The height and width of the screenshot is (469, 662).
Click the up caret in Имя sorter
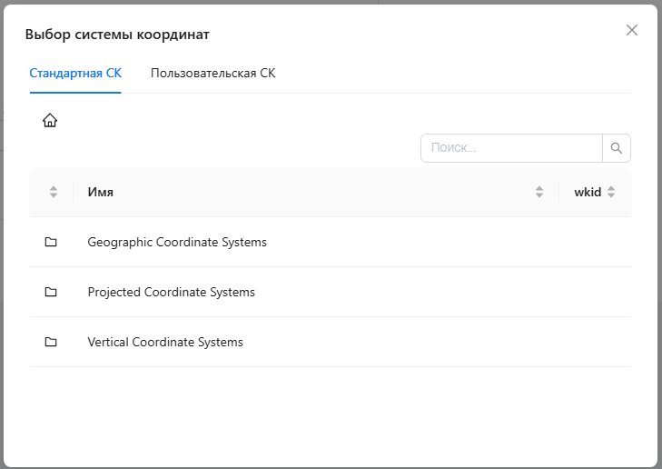(539, 188)
